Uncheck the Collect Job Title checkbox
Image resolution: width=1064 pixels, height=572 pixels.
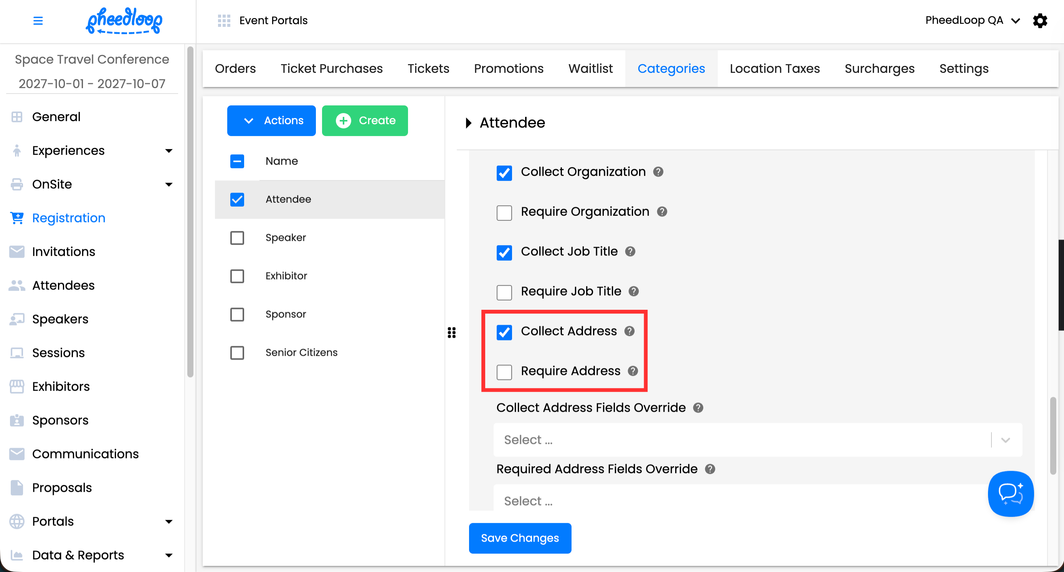click(x=504, y=252)
